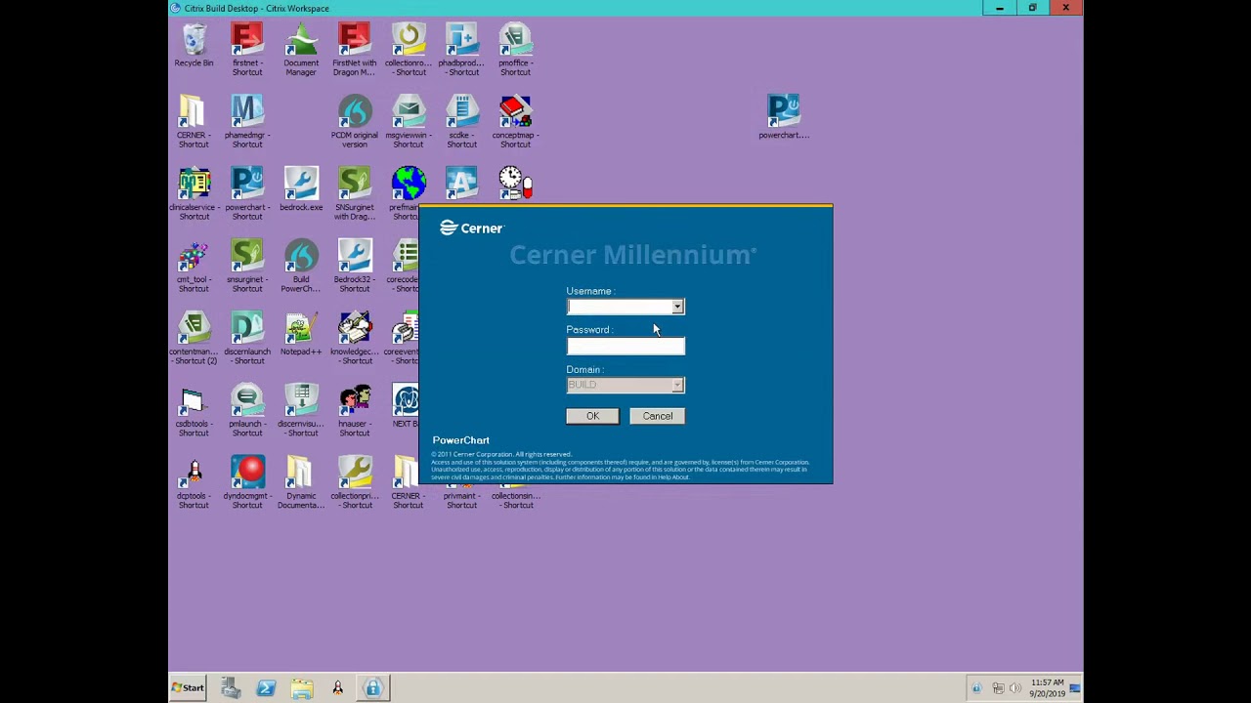This screenshot has height=703, width=1251.
Task: Focus the Username text box
Action: (x=620, y=308)
